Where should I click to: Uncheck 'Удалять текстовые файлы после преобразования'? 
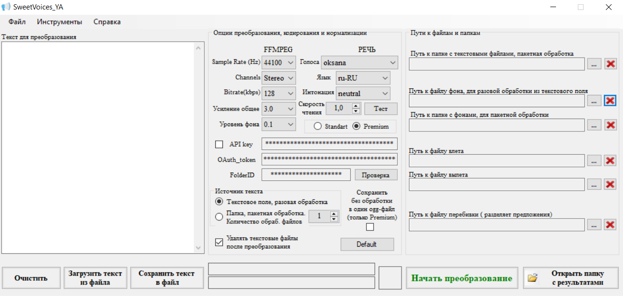(219, 242)
